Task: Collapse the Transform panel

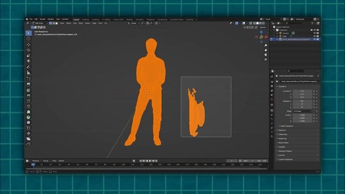Action: coord(282,86)
